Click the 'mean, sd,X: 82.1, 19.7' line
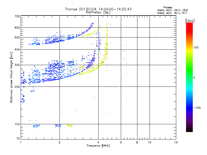Viewport: 207px width, 155px height. (172, 13)
